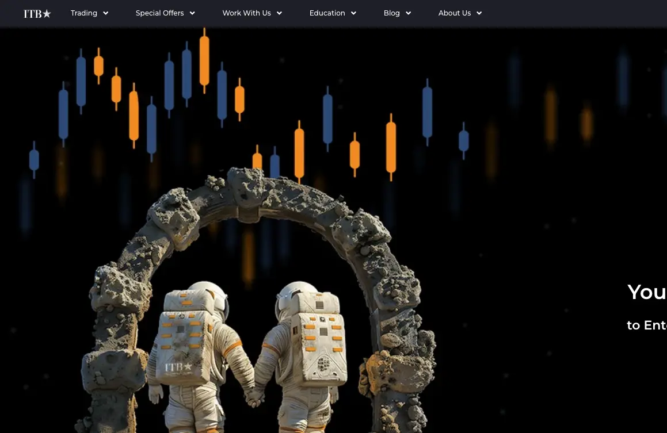
Task: Click the chevron beside Work With Us
Action: pyautogui.click(x=280, y=13)
